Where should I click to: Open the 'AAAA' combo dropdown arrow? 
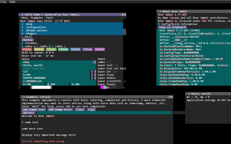pos(94,62)
